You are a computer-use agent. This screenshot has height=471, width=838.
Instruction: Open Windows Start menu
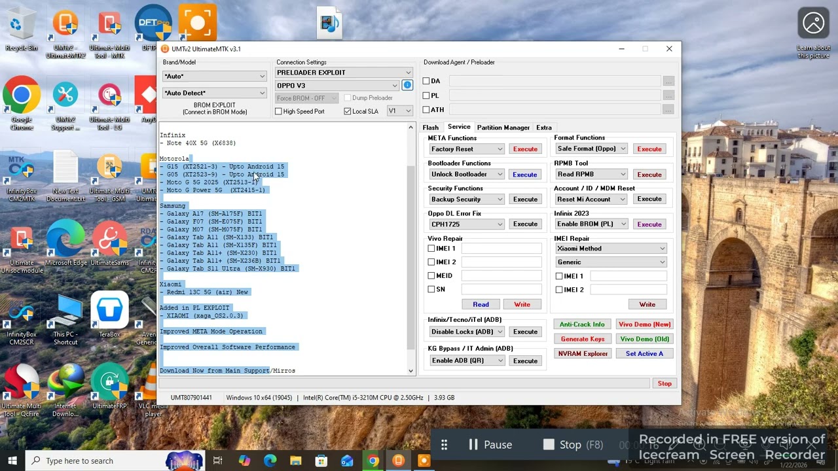[x=12, y=461]
